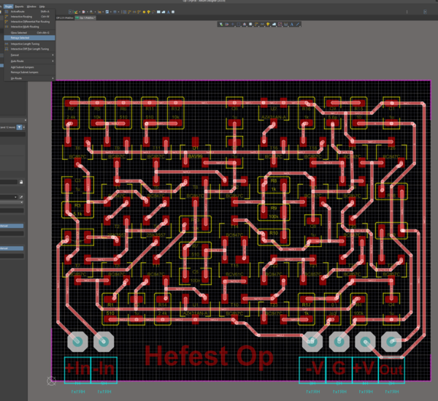
Task: Click the eyedropper pick icon in left panel
Action: tap(21, 197)
